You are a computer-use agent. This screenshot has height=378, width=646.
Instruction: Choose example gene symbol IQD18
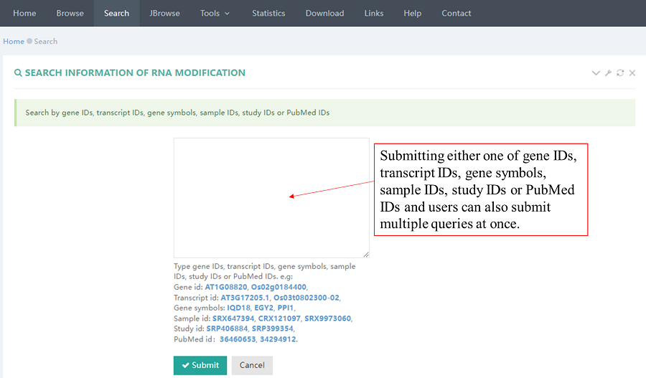(x=238, y=308)
